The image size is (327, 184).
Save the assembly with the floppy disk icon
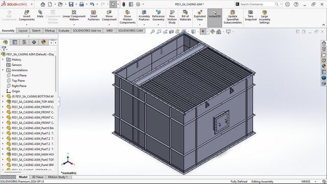coord(71,4)
